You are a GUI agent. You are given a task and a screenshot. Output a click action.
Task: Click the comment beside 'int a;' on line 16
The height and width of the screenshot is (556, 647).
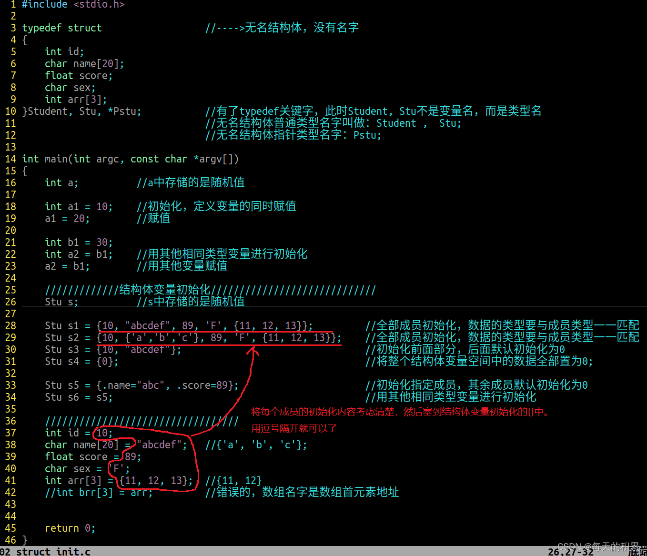pos(191,183)
